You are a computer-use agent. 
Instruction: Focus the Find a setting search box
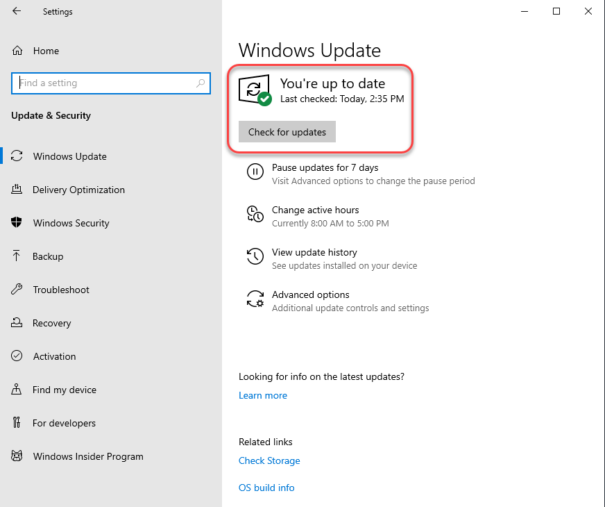[104, 83]
